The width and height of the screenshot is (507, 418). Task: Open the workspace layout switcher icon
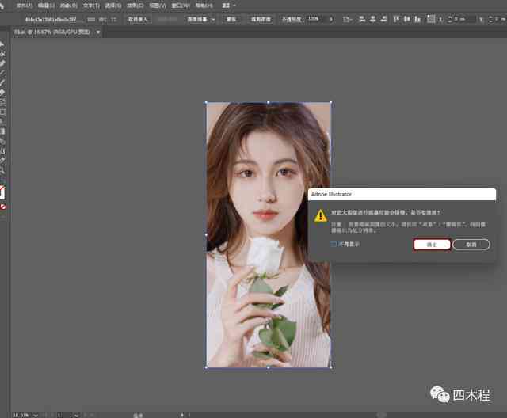pyautogui.click(x=226, y=6)
